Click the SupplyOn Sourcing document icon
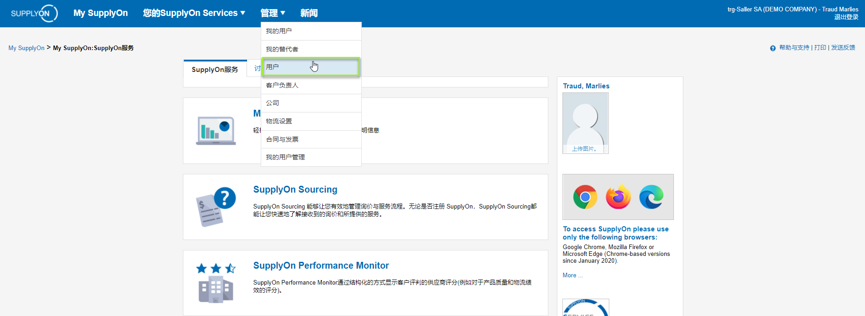The height and width of the screenshot is (316, 865). click(x=216, y=207)
